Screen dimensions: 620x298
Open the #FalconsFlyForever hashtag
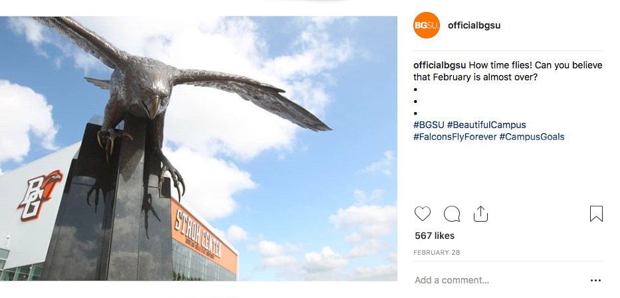pyautogui.click(x=455, y=137)
